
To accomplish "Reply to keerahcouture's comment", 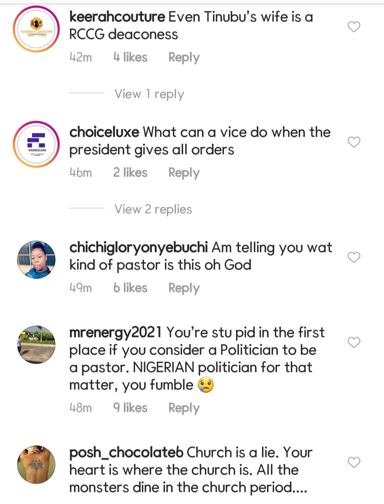I will [183, 57].
